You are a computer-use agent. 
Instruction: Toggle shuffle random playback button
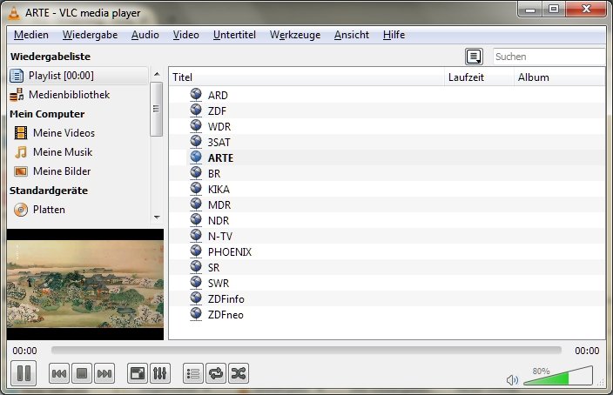pos(239,374)
